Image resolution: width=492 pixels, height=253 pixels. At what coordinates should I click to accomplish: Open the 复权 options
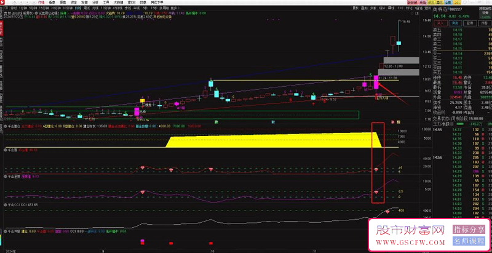(355, 7)
